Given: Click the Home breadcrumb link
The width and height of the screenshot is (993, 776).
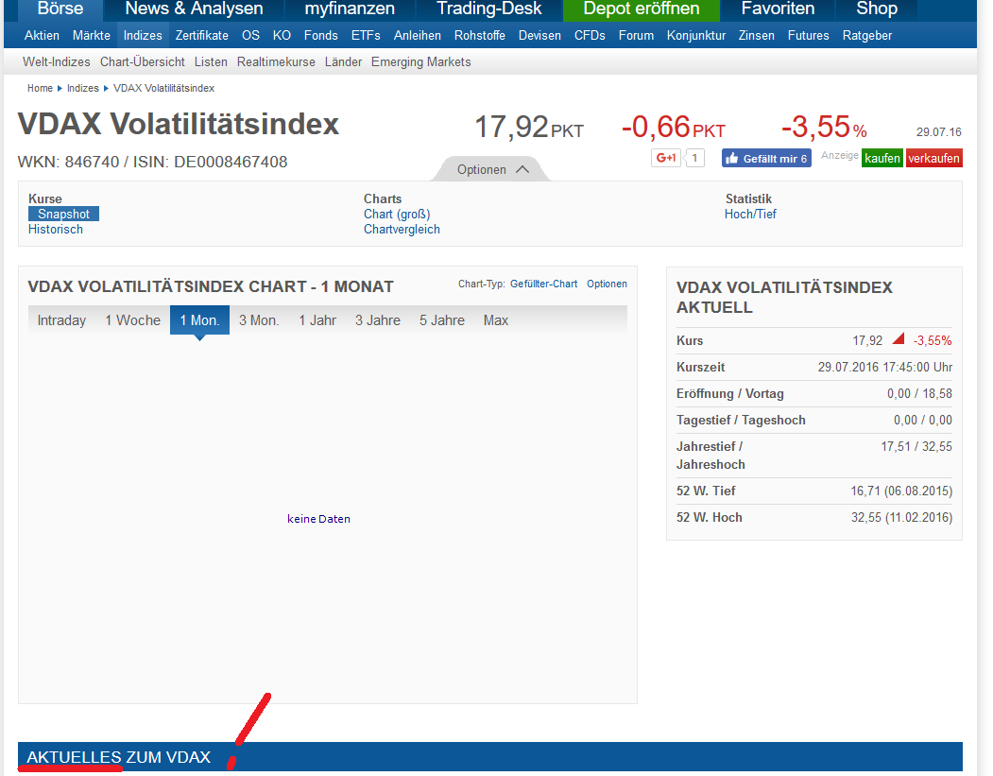Looking at the screenshot, I should point(40,88).
